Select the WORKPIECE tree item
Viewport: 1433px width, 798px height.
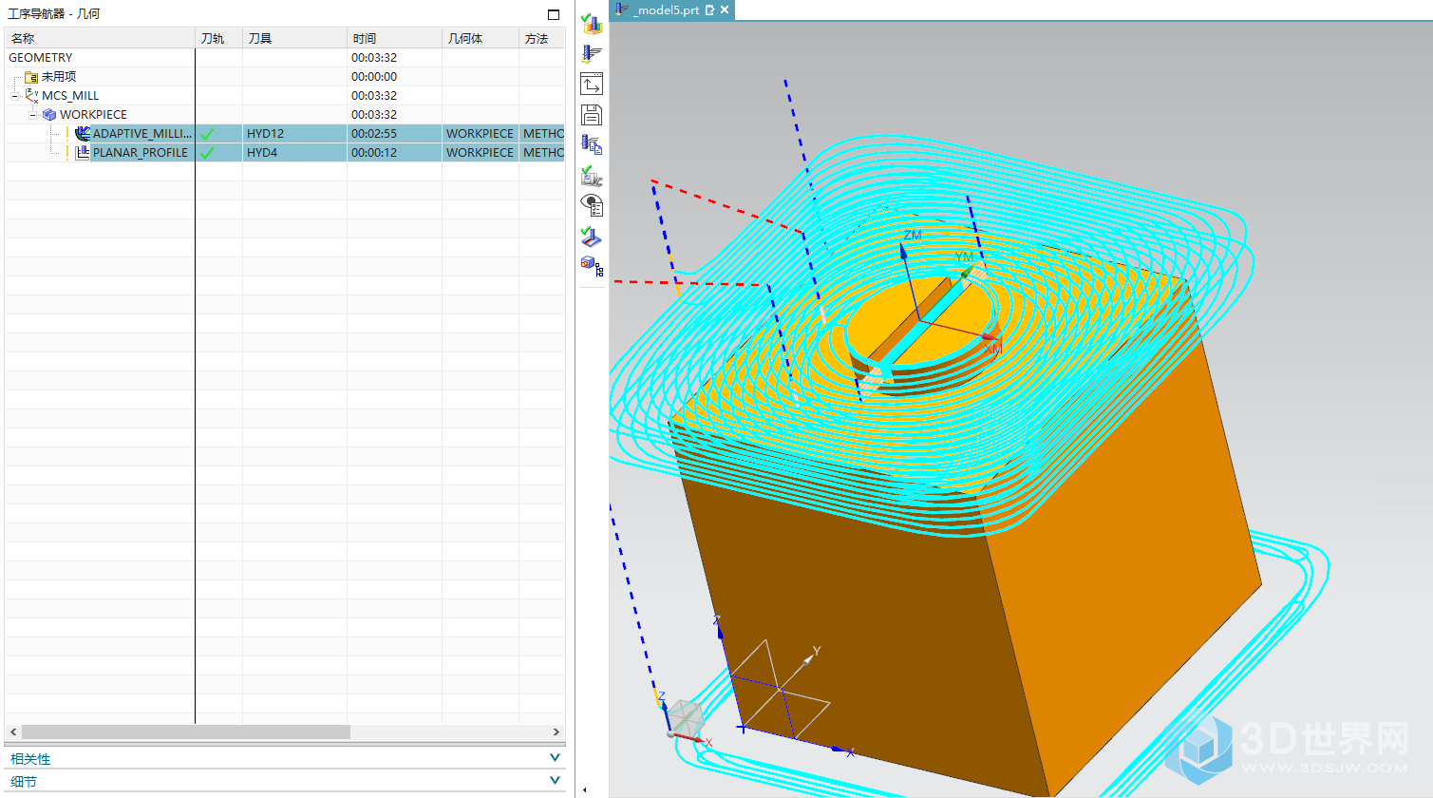pyautogui.click(x=93, y=114)
